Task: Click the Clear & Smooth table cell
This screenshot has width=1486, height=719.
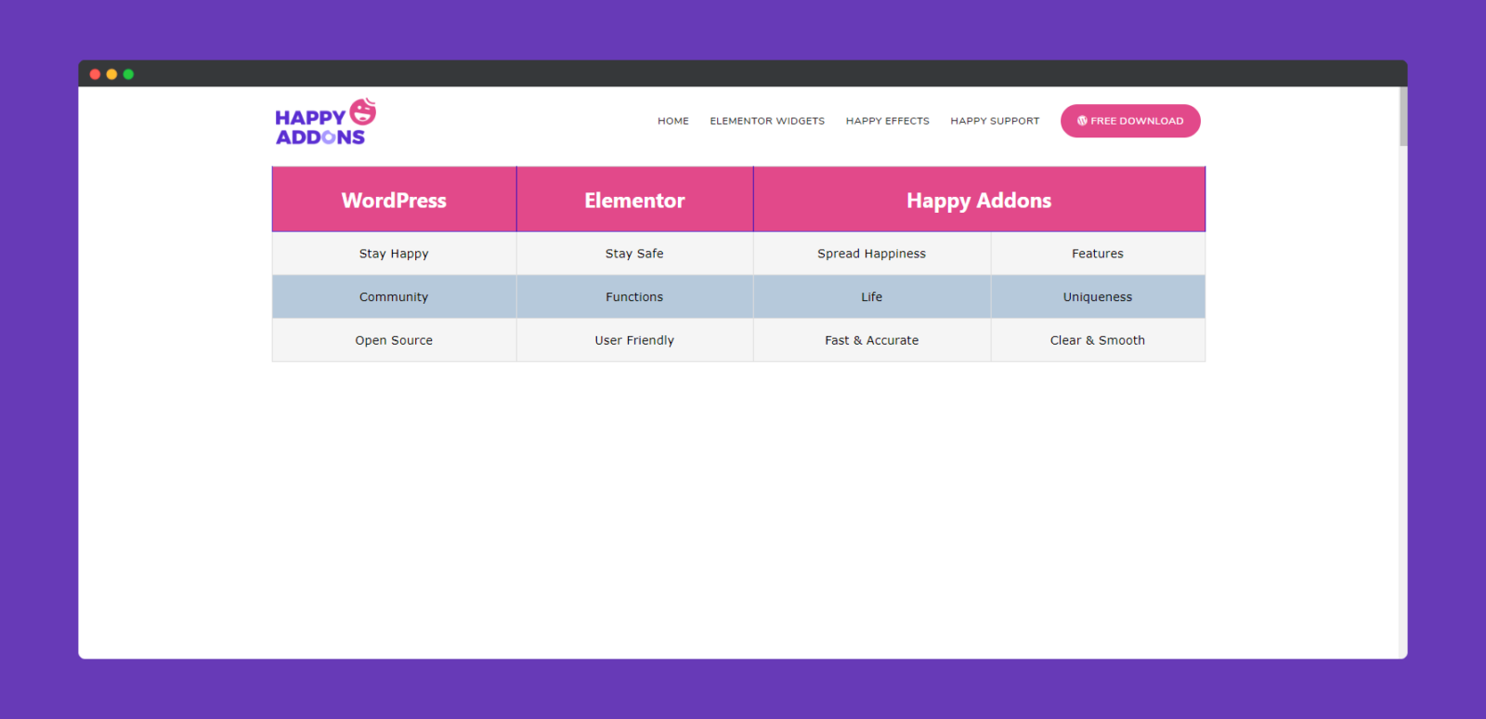Action: 1098,340
